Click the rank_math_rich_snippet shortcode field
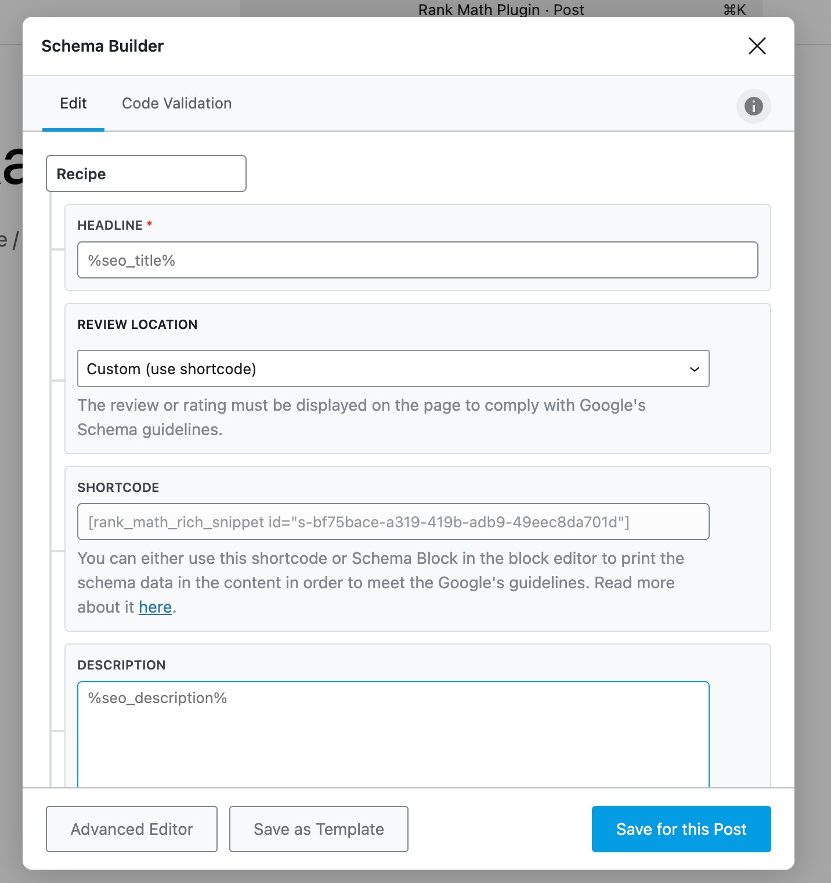Image resolution: width=831 pixels, height=883 pixels. 393,522
